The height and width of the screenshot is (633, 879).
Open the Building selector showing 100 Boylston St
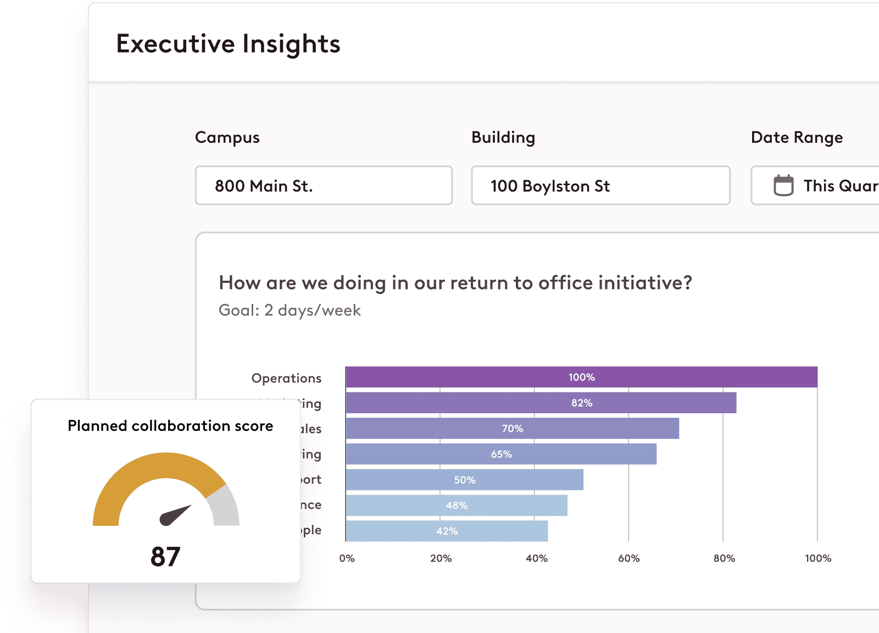point(600,186)
